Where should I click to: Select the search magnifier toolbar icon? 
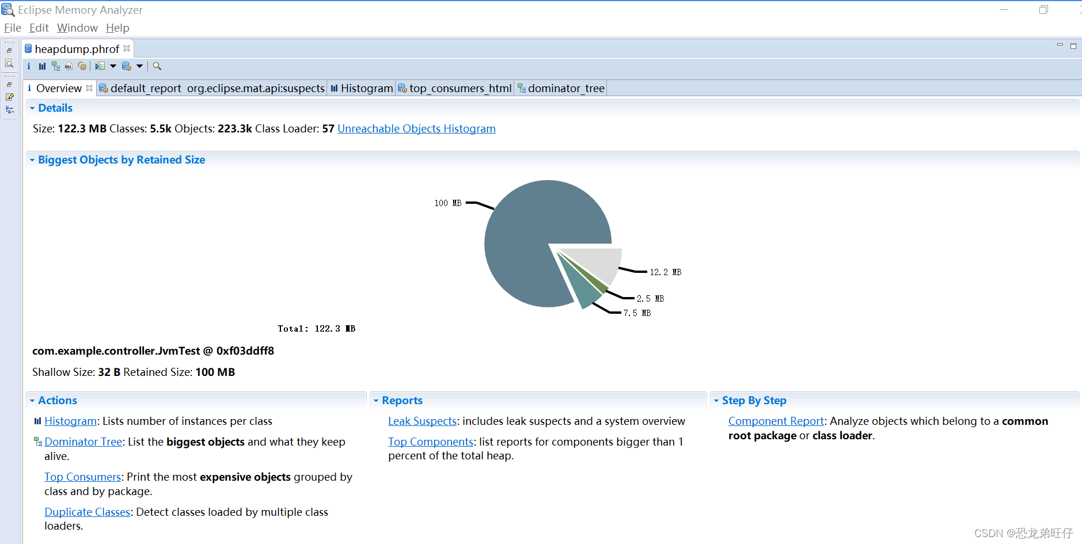pyautogui.click(x=157, y=66)
